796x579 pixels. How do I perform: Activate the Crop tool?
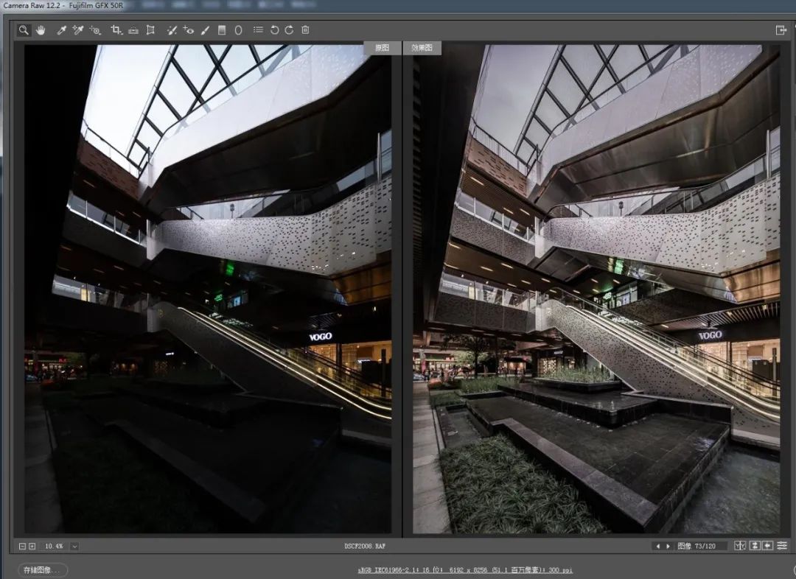pos(116,30)
